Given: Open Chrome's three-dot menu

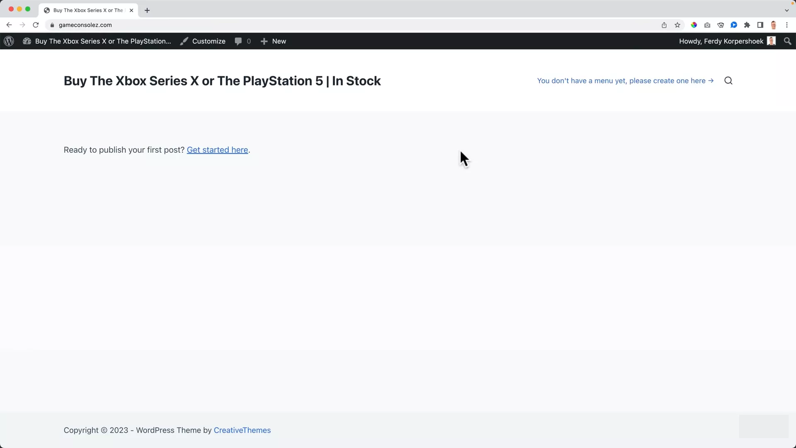Looking at the screenshot, I should pos(787,25).
